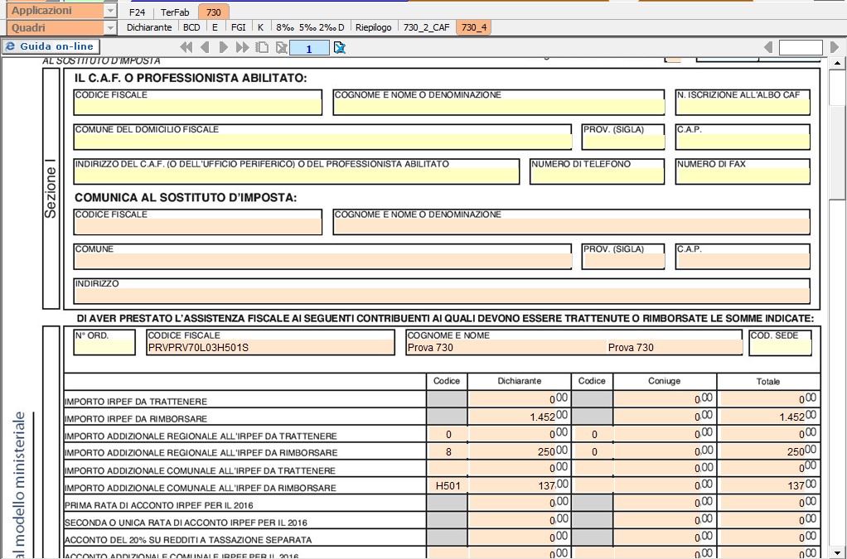Click the empty field in the top-right toolbar
847x559 pixels.
click(801, 48)
